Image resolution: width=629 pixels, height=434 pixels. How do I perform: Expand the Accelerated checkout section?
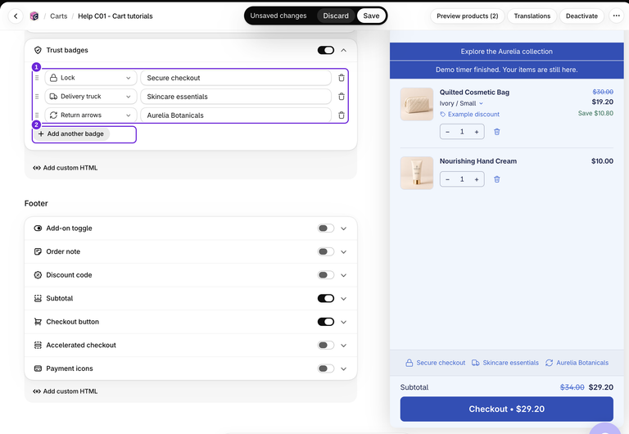point(343,345)
